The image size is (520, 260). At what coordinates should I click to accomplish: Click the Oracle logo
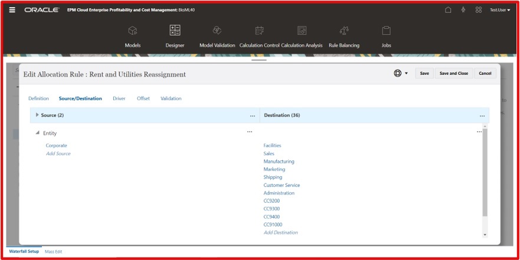[x=42, y=10]
